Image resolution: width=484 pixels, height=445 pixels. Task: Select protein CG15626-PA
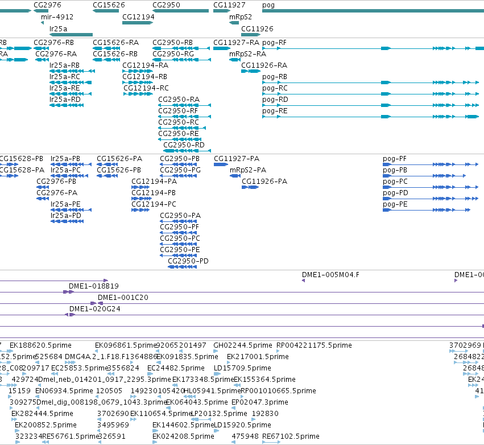107,164
